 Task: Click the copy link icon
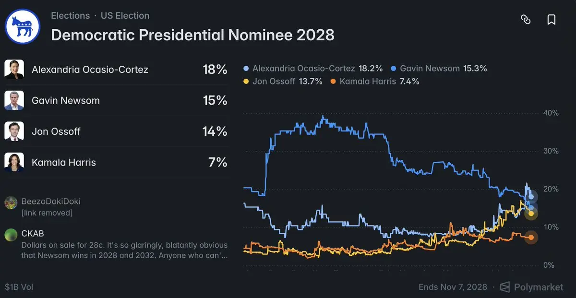pos(526,20)
